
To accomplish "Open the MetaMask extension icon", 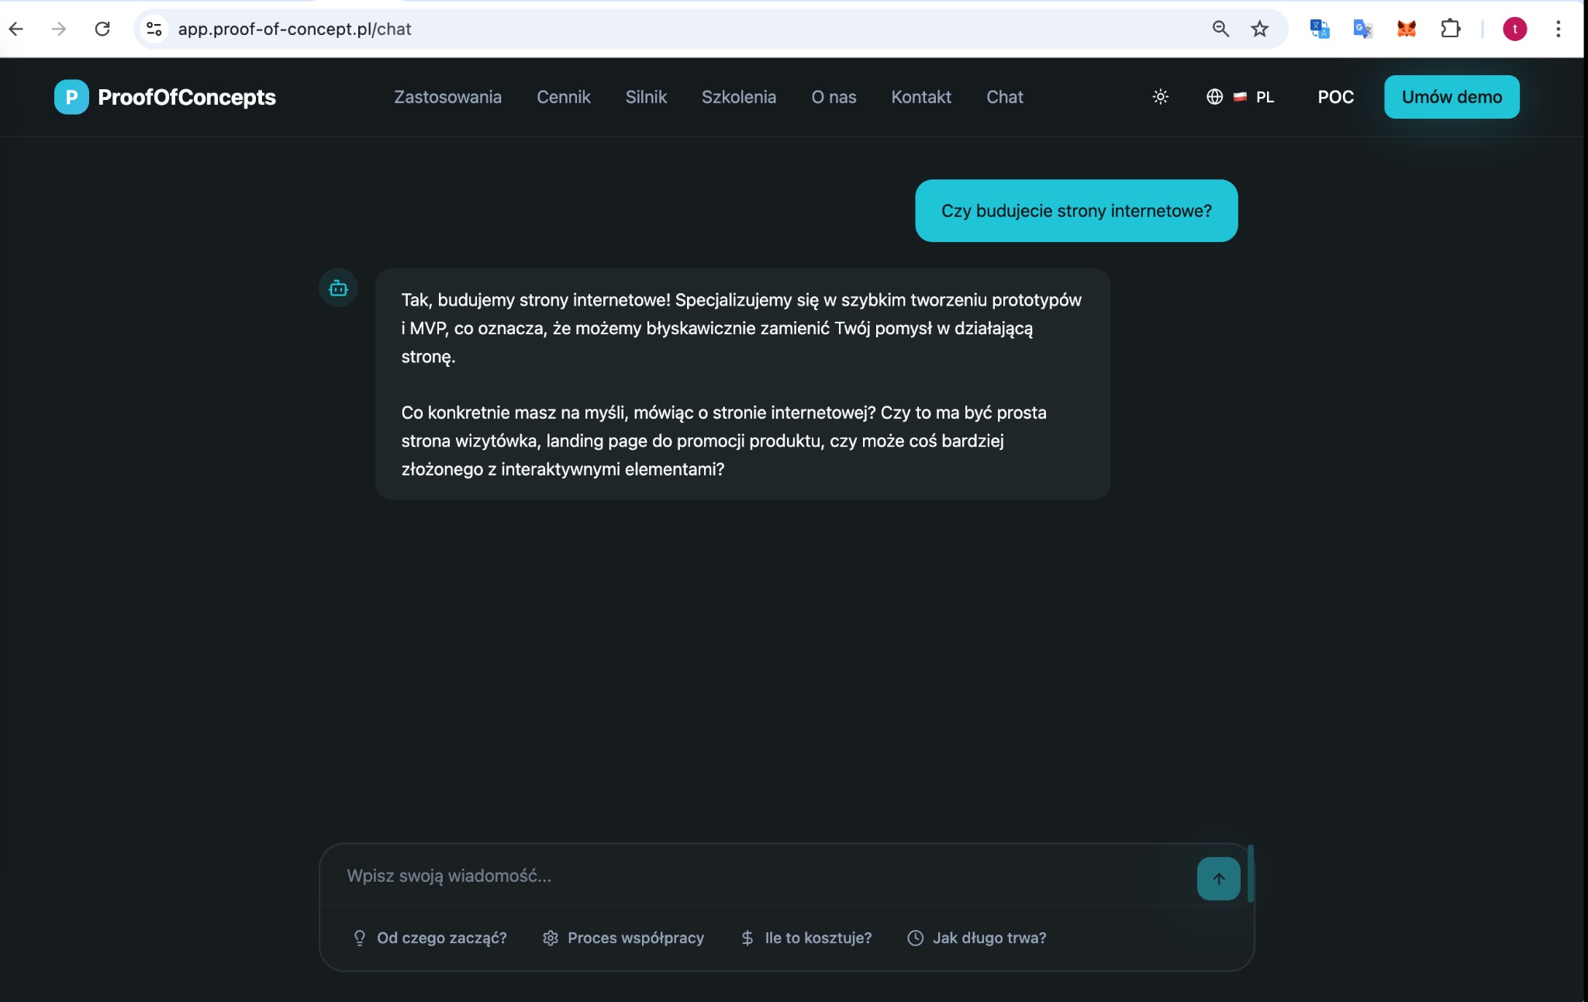I will click(1407, 29).
